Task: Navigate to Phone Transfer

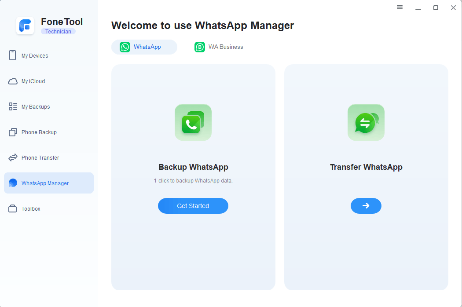Action: pyautogui.click(x=49, y=157)
